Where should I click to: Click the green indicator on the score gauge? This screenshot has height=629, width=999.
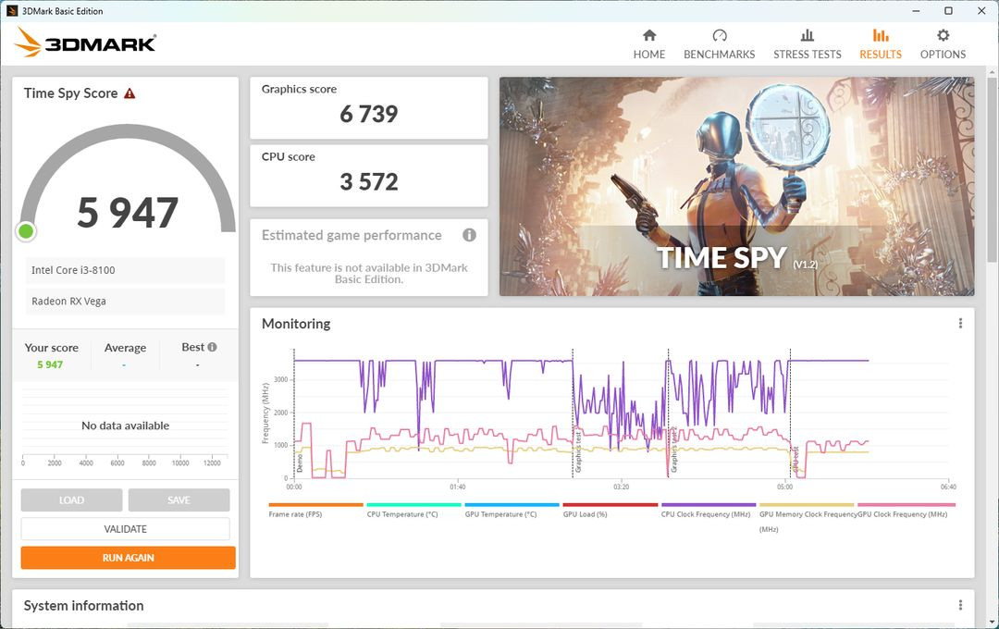coord(26,231)
